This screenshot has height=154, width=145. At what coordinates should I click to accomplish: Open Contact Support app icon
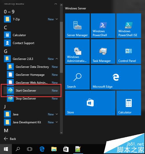tap(7, 43)
